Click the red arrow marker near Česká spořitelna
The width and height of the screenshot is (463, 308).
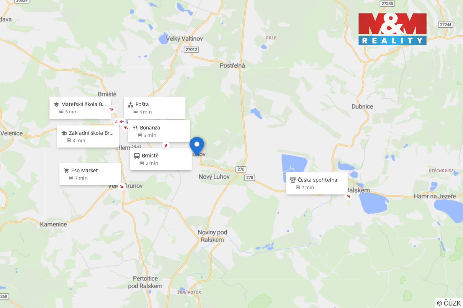pos(348,196)
